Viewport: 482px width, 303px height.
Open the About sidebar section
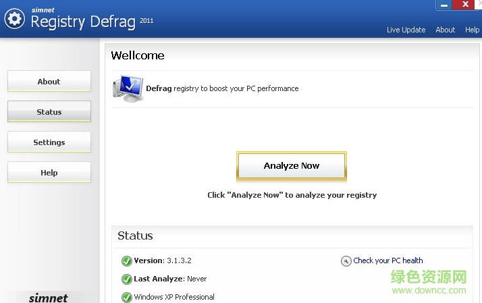pyautogui.click(x=49, y=82)
